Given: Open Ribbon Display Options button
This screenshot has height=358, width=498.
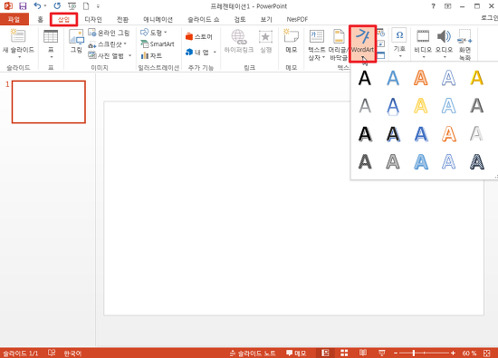Looking at the screenshot, I should [447, 6].
